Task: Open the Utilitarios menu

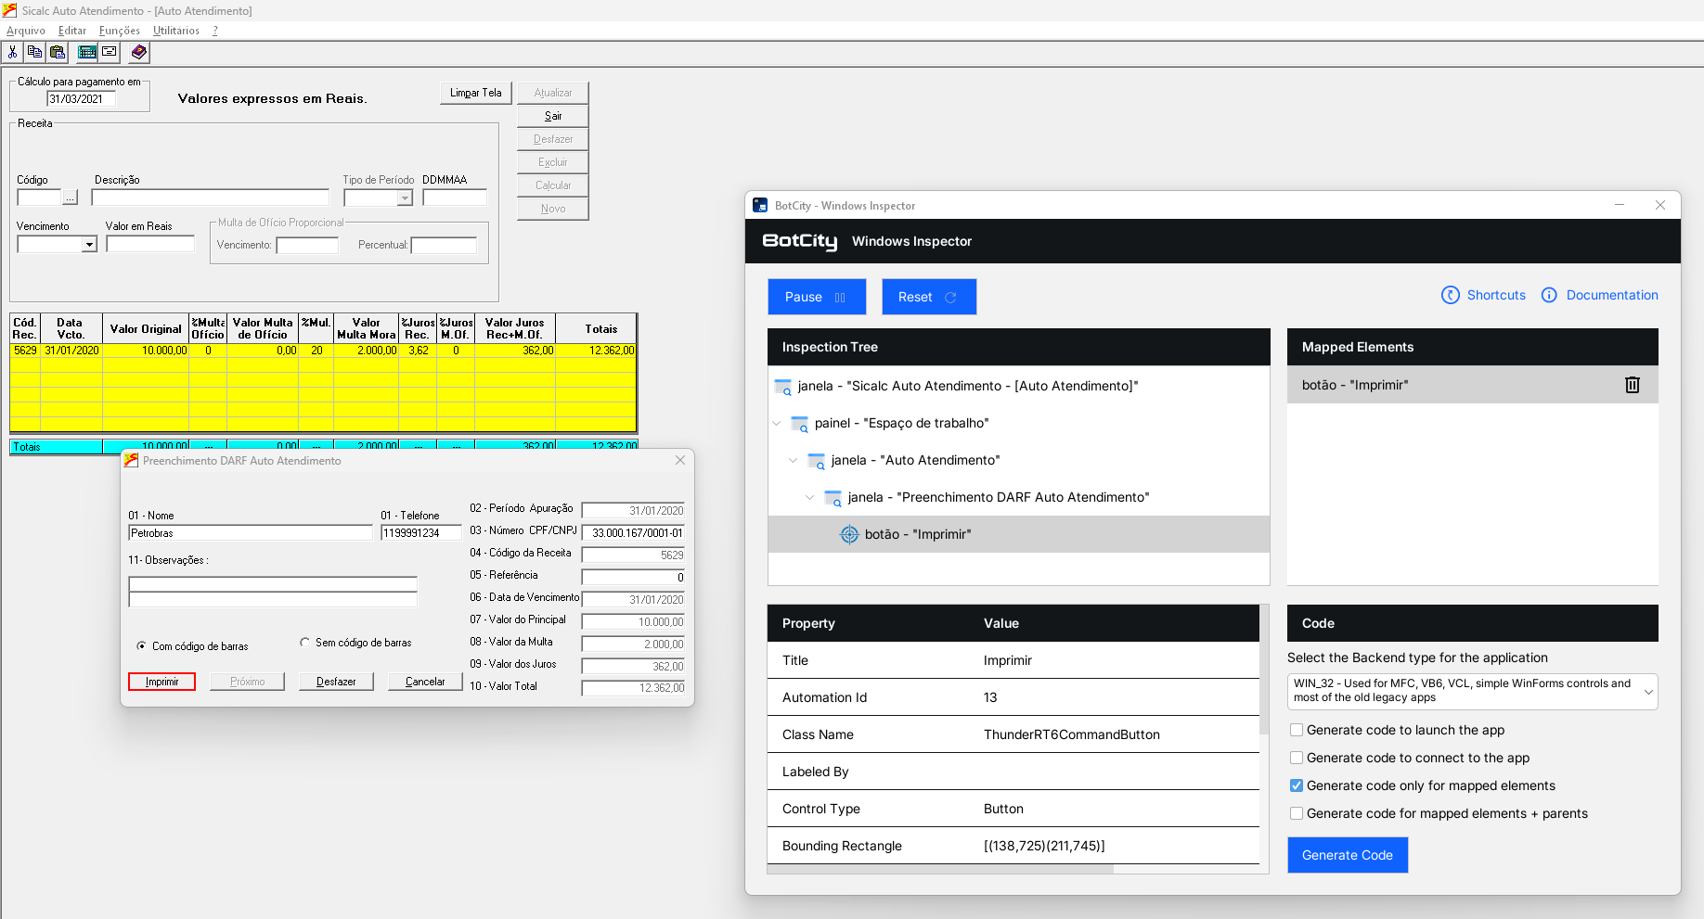Action: pyautogui.click(x=175, y=31)
